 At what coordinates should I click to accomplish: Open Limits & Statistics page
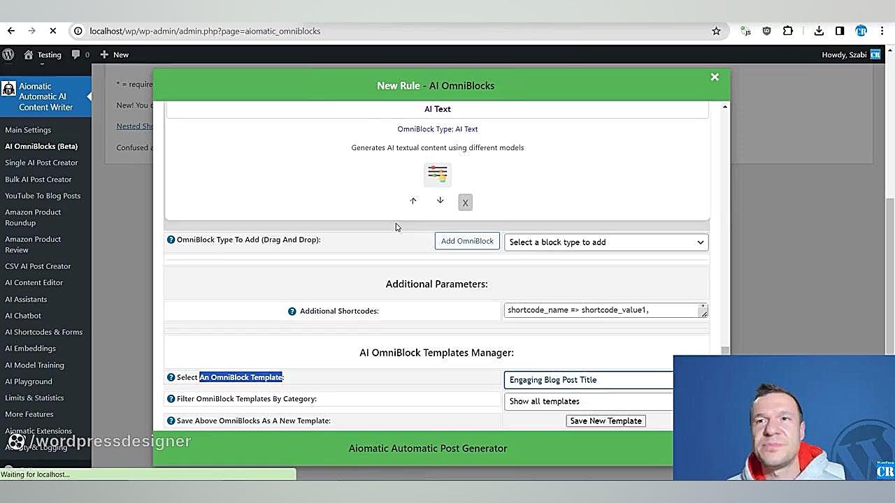34,398
